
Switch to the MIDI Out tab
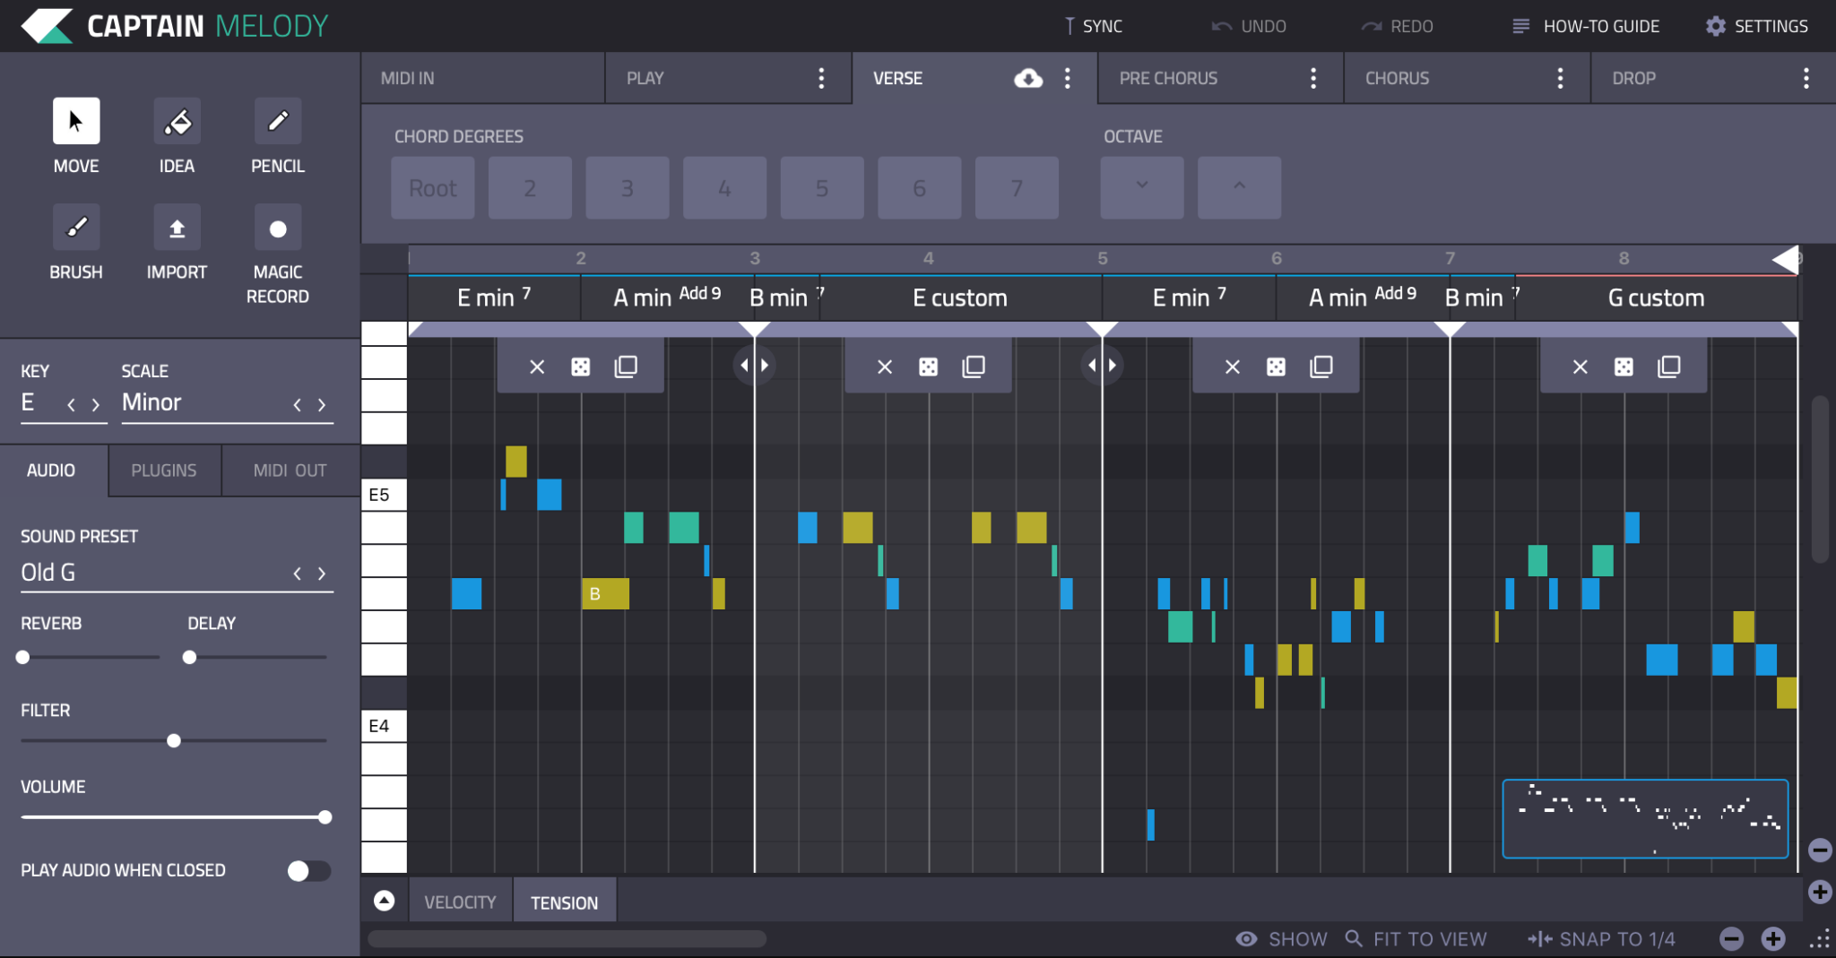[290, 470]
